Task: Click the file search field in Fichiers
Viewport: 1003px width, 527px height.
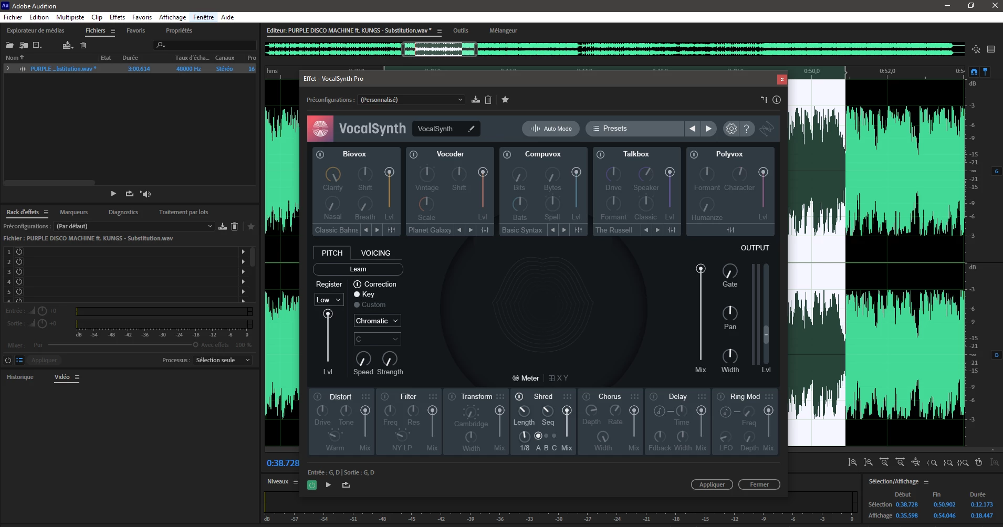Action: [x=205, y=45]
